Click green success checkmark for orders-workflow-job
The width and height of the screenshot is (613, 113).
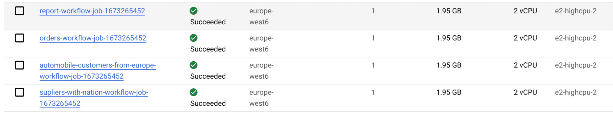point(193,38)
